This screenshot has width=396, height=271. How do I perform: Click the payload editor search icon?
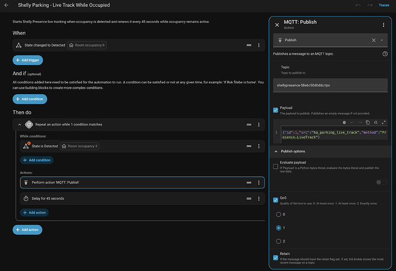click(376, 122)
